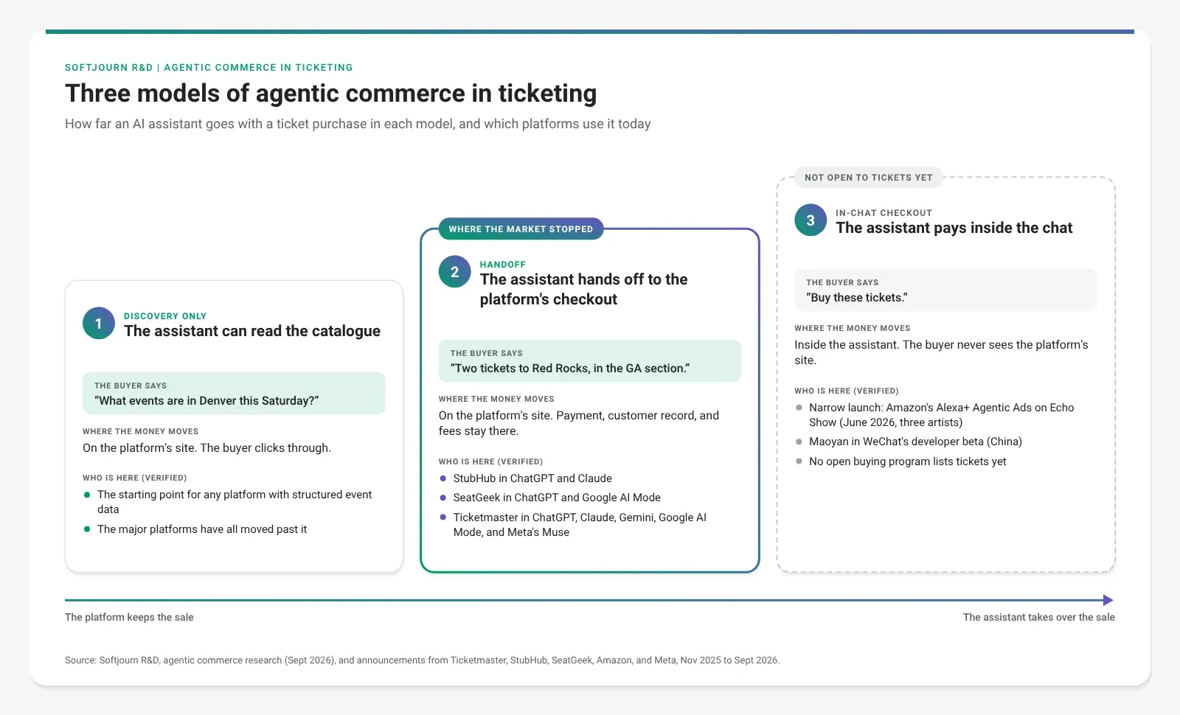Click the arrowhead at the axis end
Viewport: 1180px width, 715px height.
[1108, 600]
